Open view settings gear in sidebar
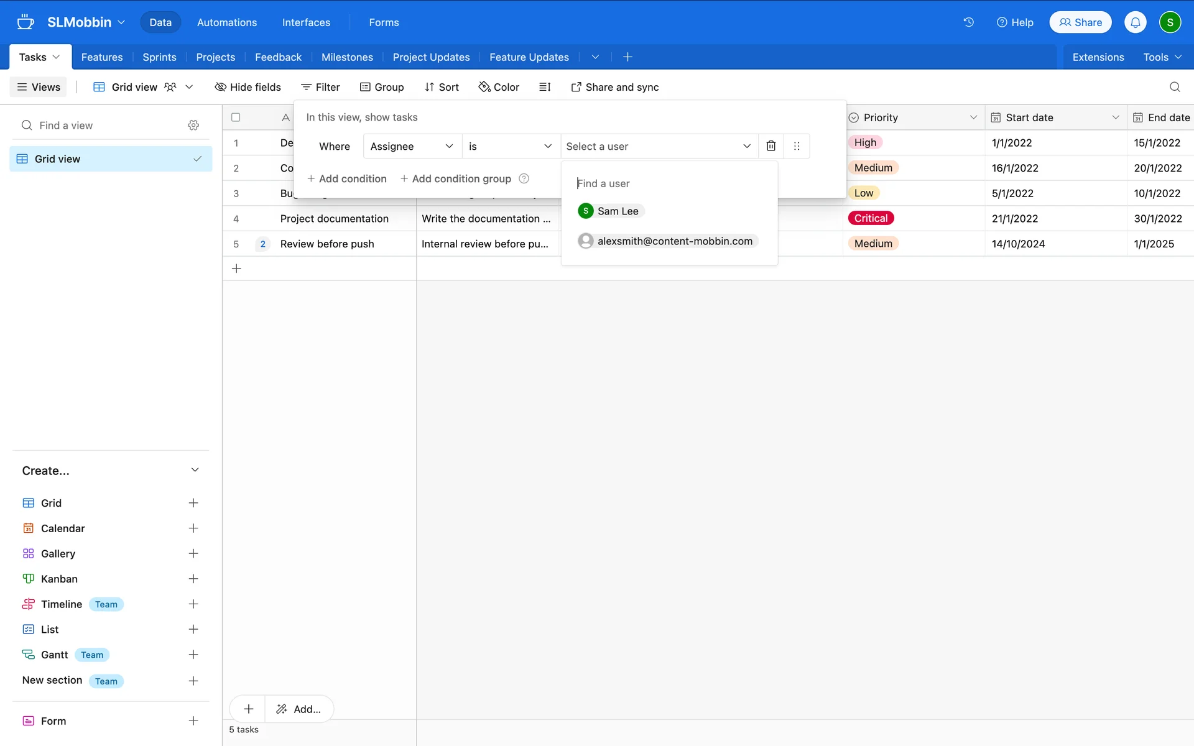Image resolution: width=1194 pixels, height=746 pixels. tap(193, 126)
